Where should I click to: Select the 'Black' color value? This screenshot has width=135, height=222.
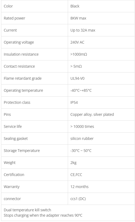click(x=75, y=6)
